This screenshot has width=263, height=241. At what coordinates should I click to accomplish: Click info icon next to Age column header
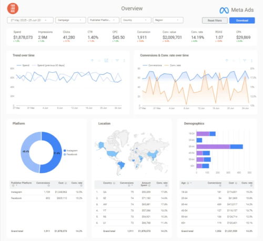click(188, 183)
